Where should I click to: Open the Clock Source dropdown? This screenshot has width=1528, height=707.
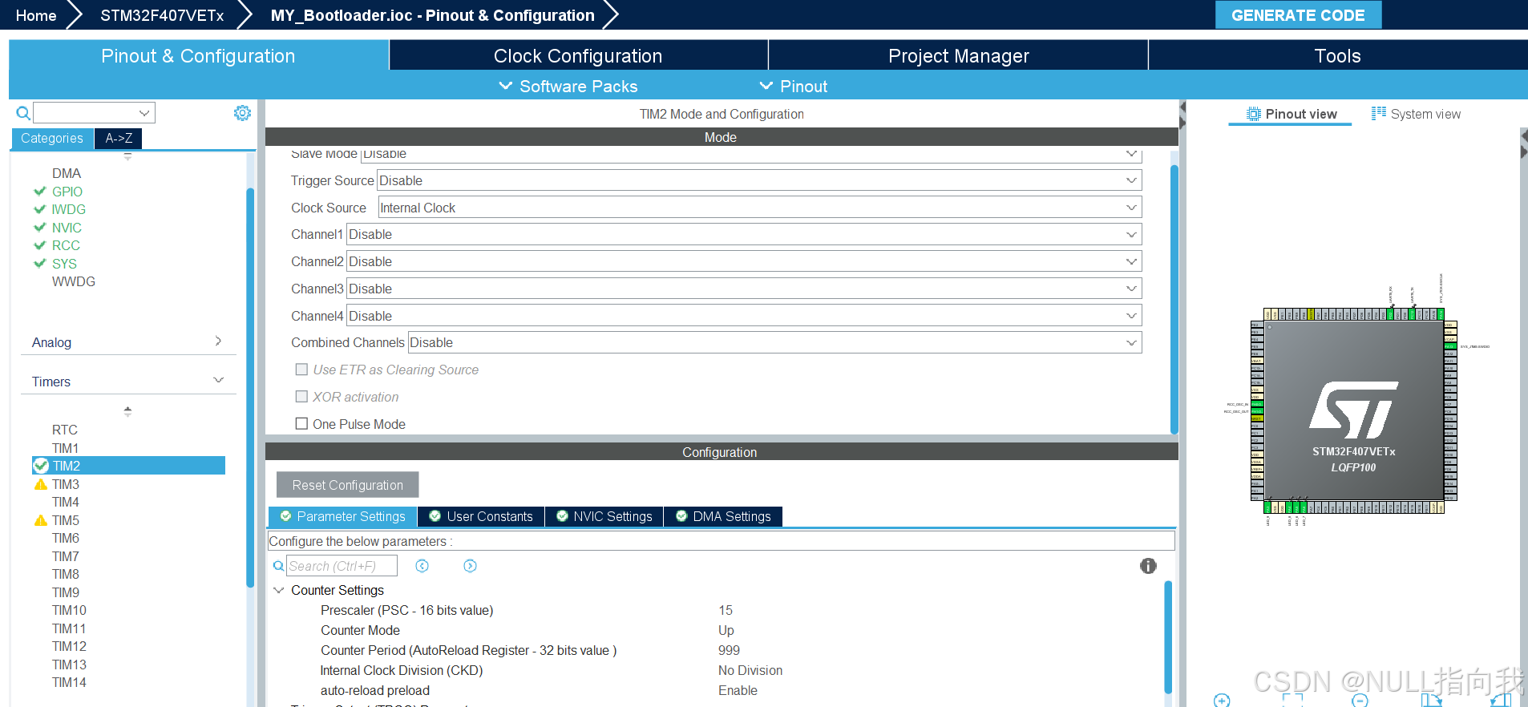(x=759, y=208)
